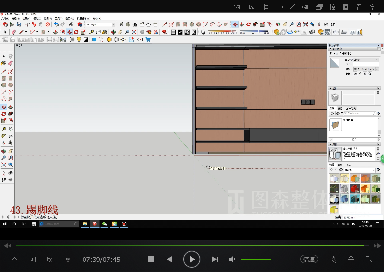
Task: Click the light bulb icon in the toolbar
Action: pos(79,40)
